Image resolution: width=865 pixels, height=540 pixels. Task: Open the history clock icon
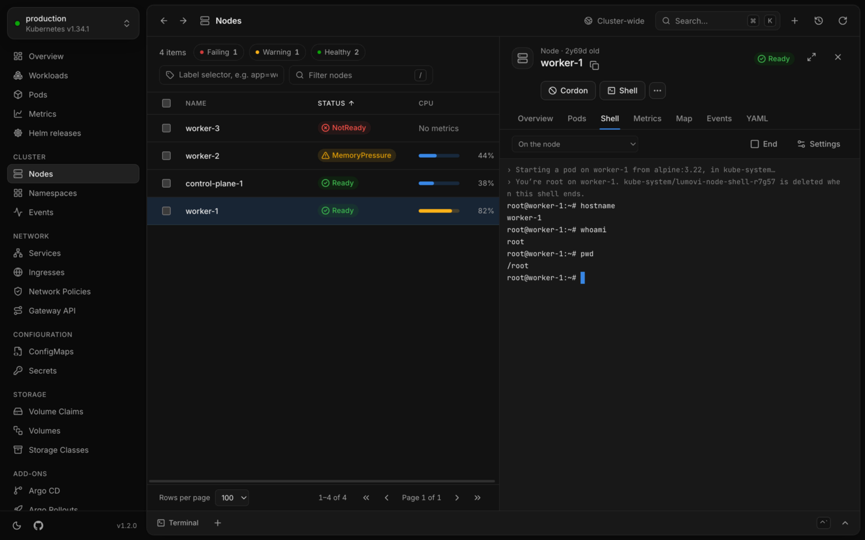pyautogui.click(x=819, y=21)
